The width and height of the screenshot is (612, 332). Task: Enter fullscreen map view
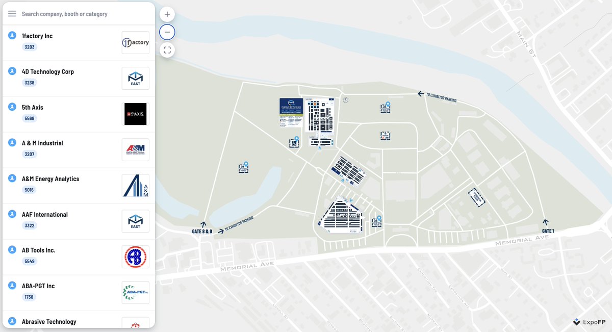pyautogui.click(x=167, y=50)
